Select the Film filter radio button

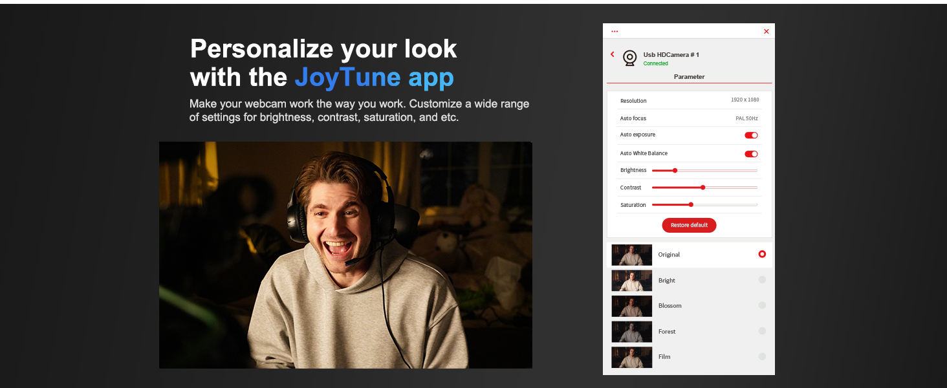click(762, 356)
